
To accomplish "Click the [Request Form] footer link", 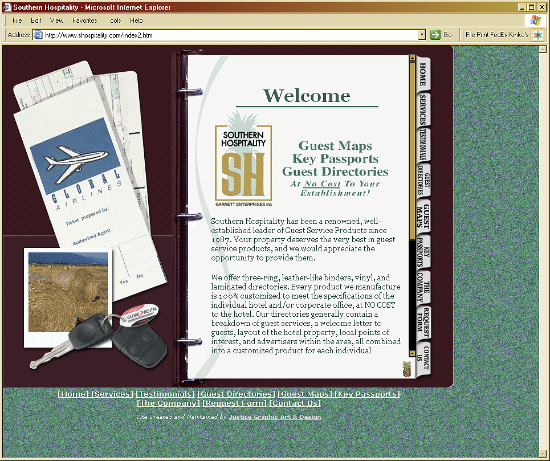I will [235, 403].
